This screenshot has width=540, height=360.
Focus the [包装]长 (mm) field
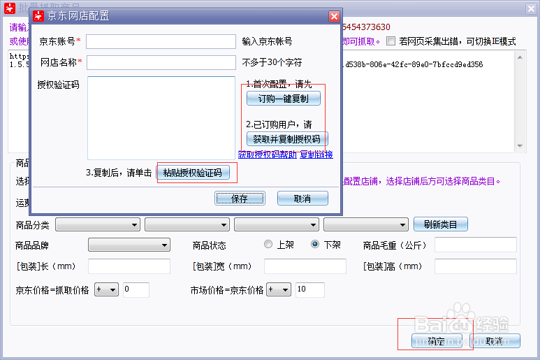point(129,266)
